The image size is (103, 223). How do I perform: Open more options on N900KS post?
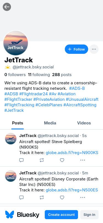pyautogui.click(x=83, y=160)
